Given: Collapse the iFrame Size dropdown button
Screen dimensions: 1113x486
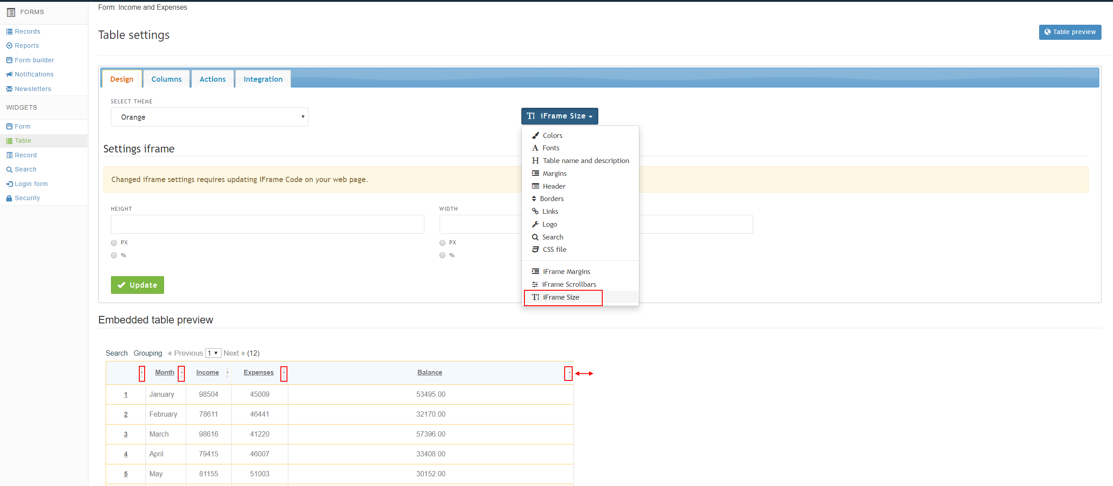Looking at the screenshot, I should coord(559,116).
